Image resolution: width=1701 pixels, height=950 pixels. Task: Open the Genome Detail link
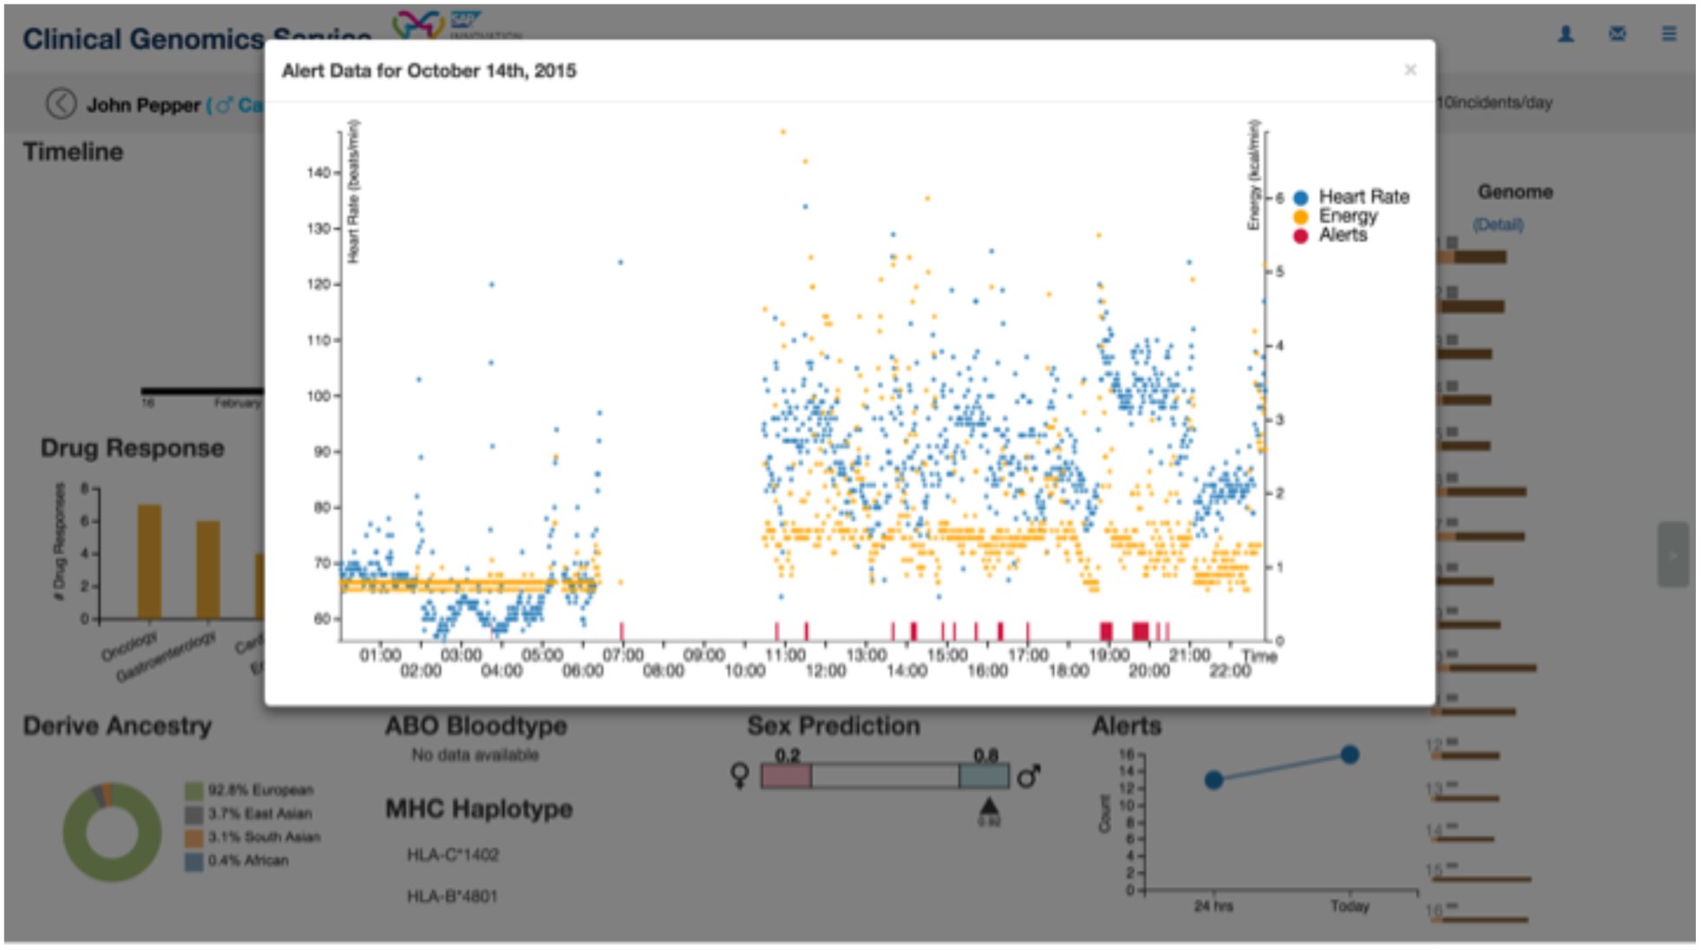click(x=1498, y=225)
